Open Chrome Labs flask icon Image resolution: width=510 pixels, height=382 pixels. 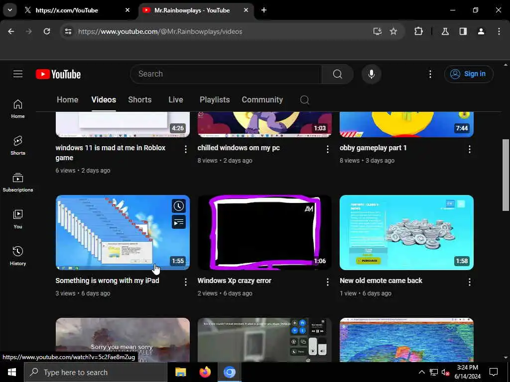[445, 31]
